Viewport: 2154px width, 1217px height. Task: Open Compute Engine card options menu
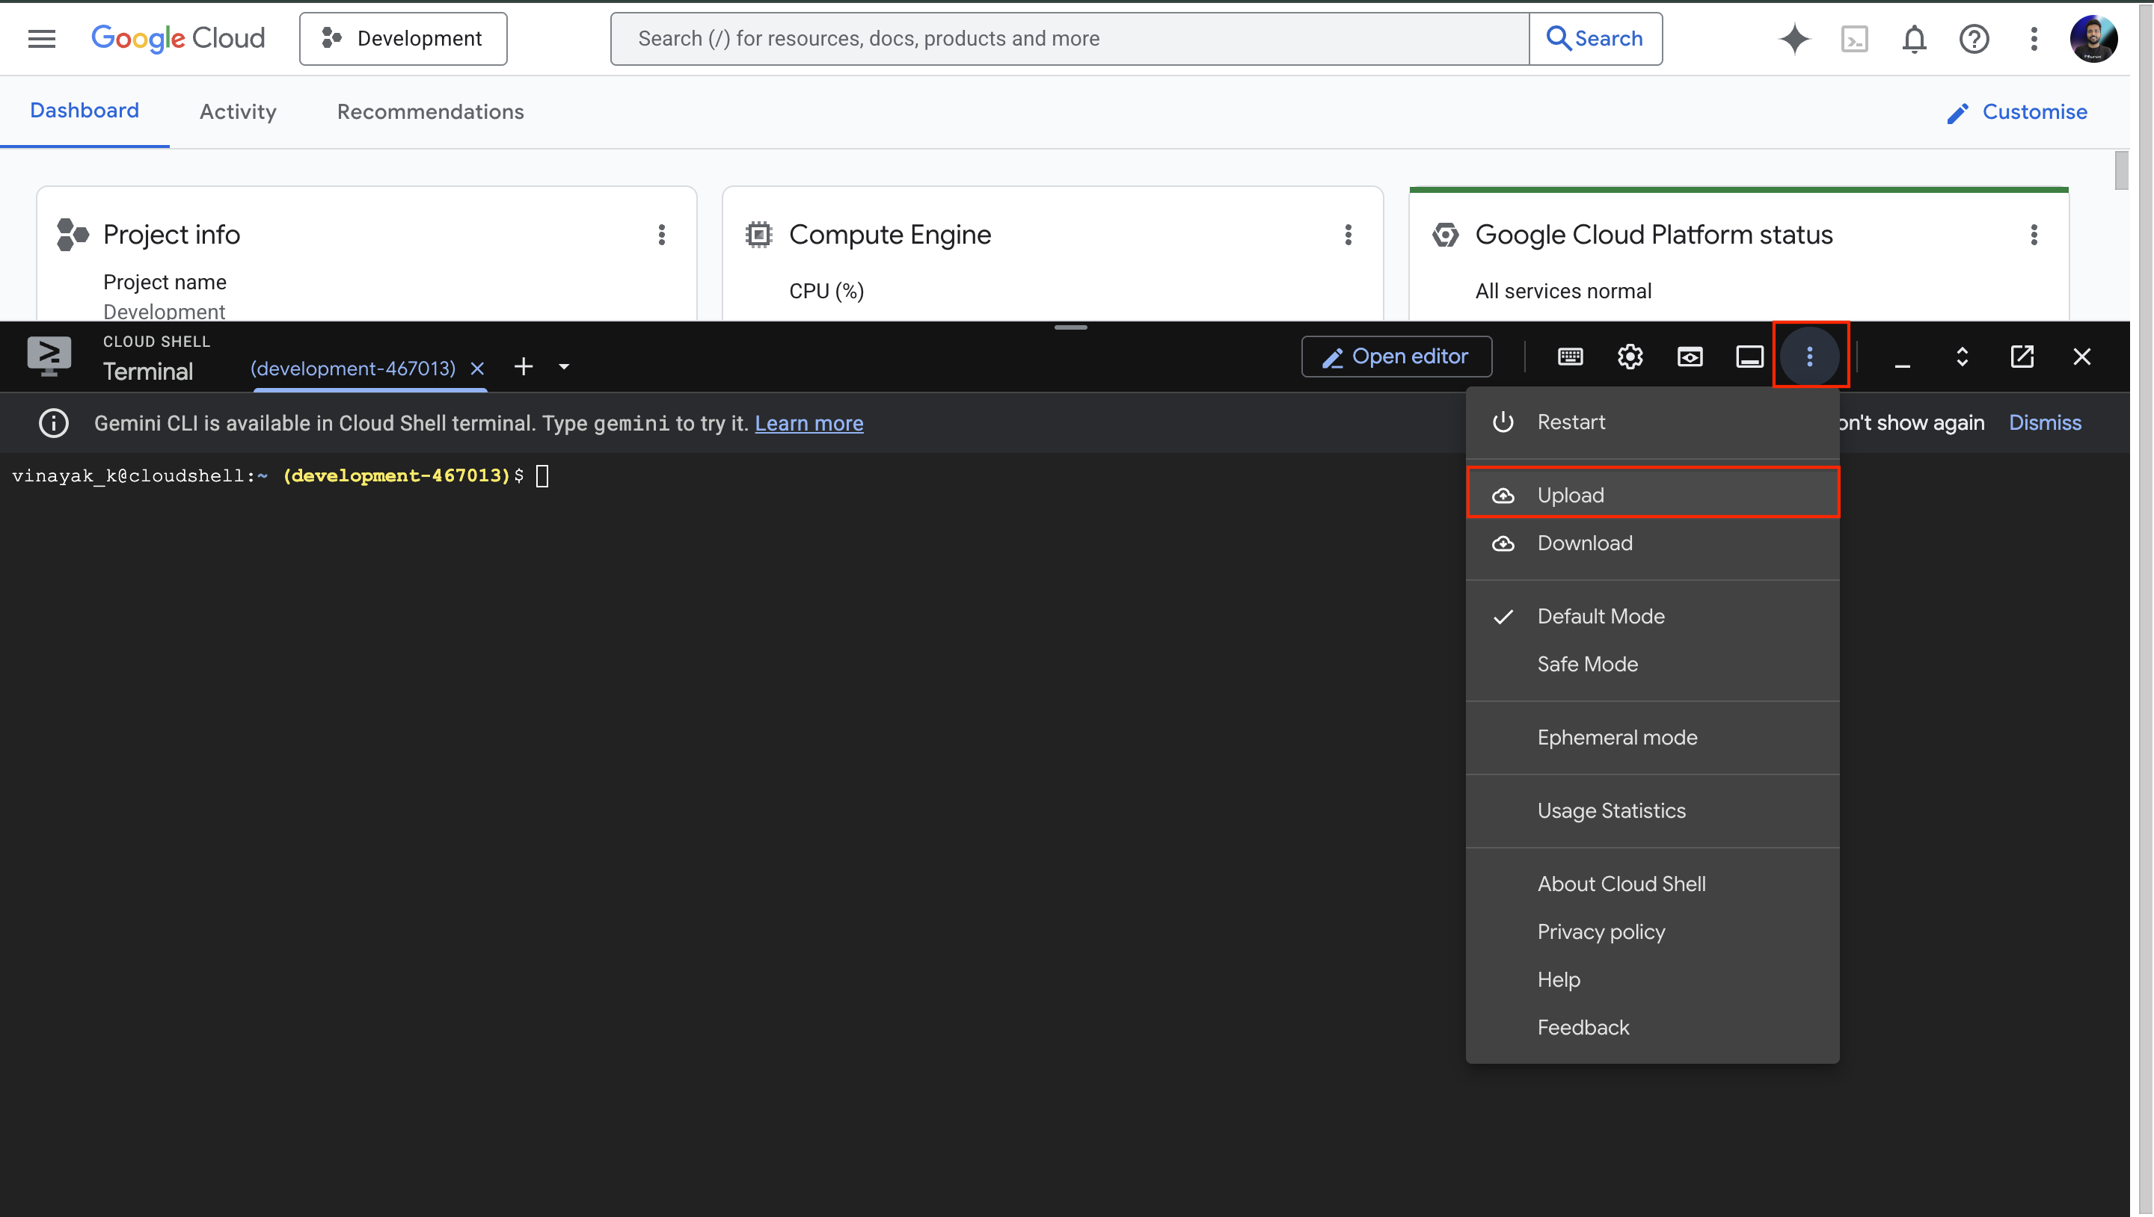[1348, 235]
